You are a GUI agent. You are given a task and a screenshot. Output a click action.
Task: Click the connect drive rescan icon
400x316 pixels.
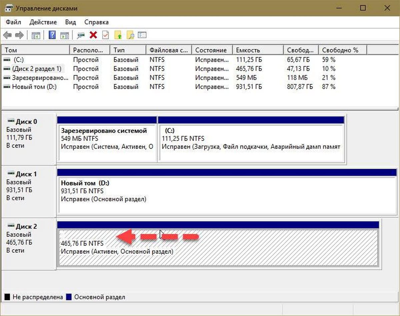(x=81, y=35)
